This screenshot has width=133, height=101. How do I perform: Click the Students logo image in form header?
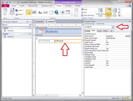[x=42, y=32]
